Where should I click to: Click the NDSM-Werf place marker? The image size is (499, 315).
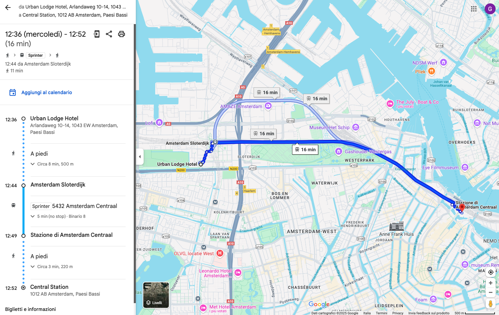pyautogui.click(x=443, y=62)
